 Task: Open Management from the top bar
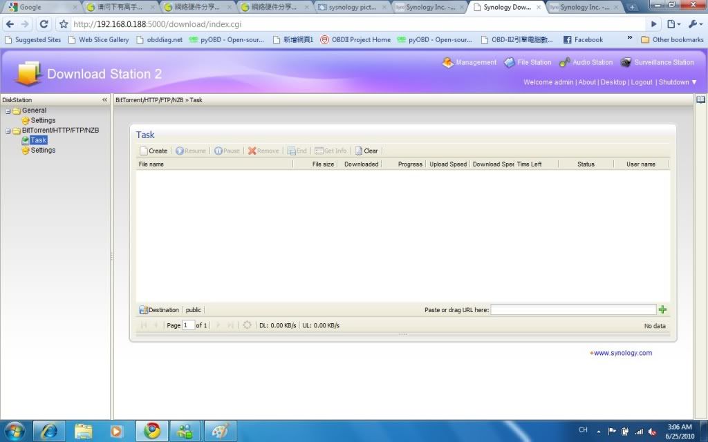point(469,62)
